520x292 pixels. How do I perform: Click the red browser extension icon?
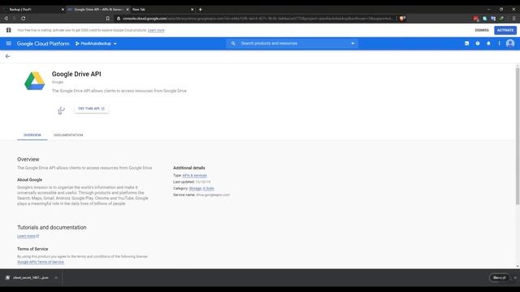click(x=476, y=19)
